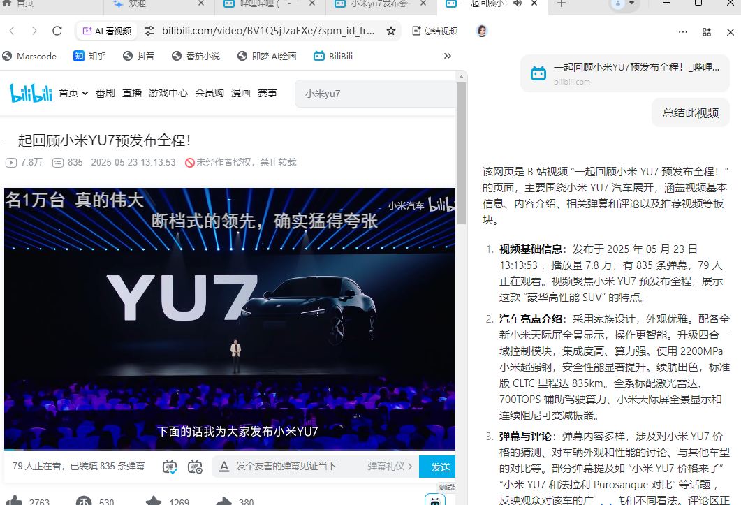Open the 抖音 bookmark
The height and width of the screenshot is (505, 741).
click(138, 57)
